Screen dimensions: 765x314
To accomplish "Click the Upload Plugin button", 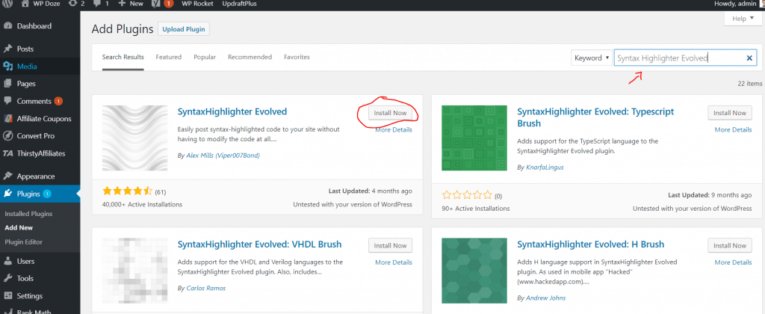I will 184,29.
